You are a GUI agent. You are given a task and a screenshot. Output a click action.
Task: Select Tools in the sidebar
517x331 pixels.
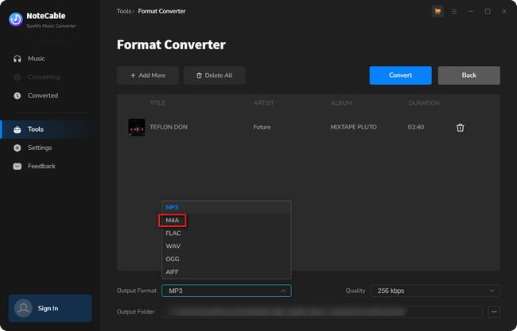[x=50, y=129]
